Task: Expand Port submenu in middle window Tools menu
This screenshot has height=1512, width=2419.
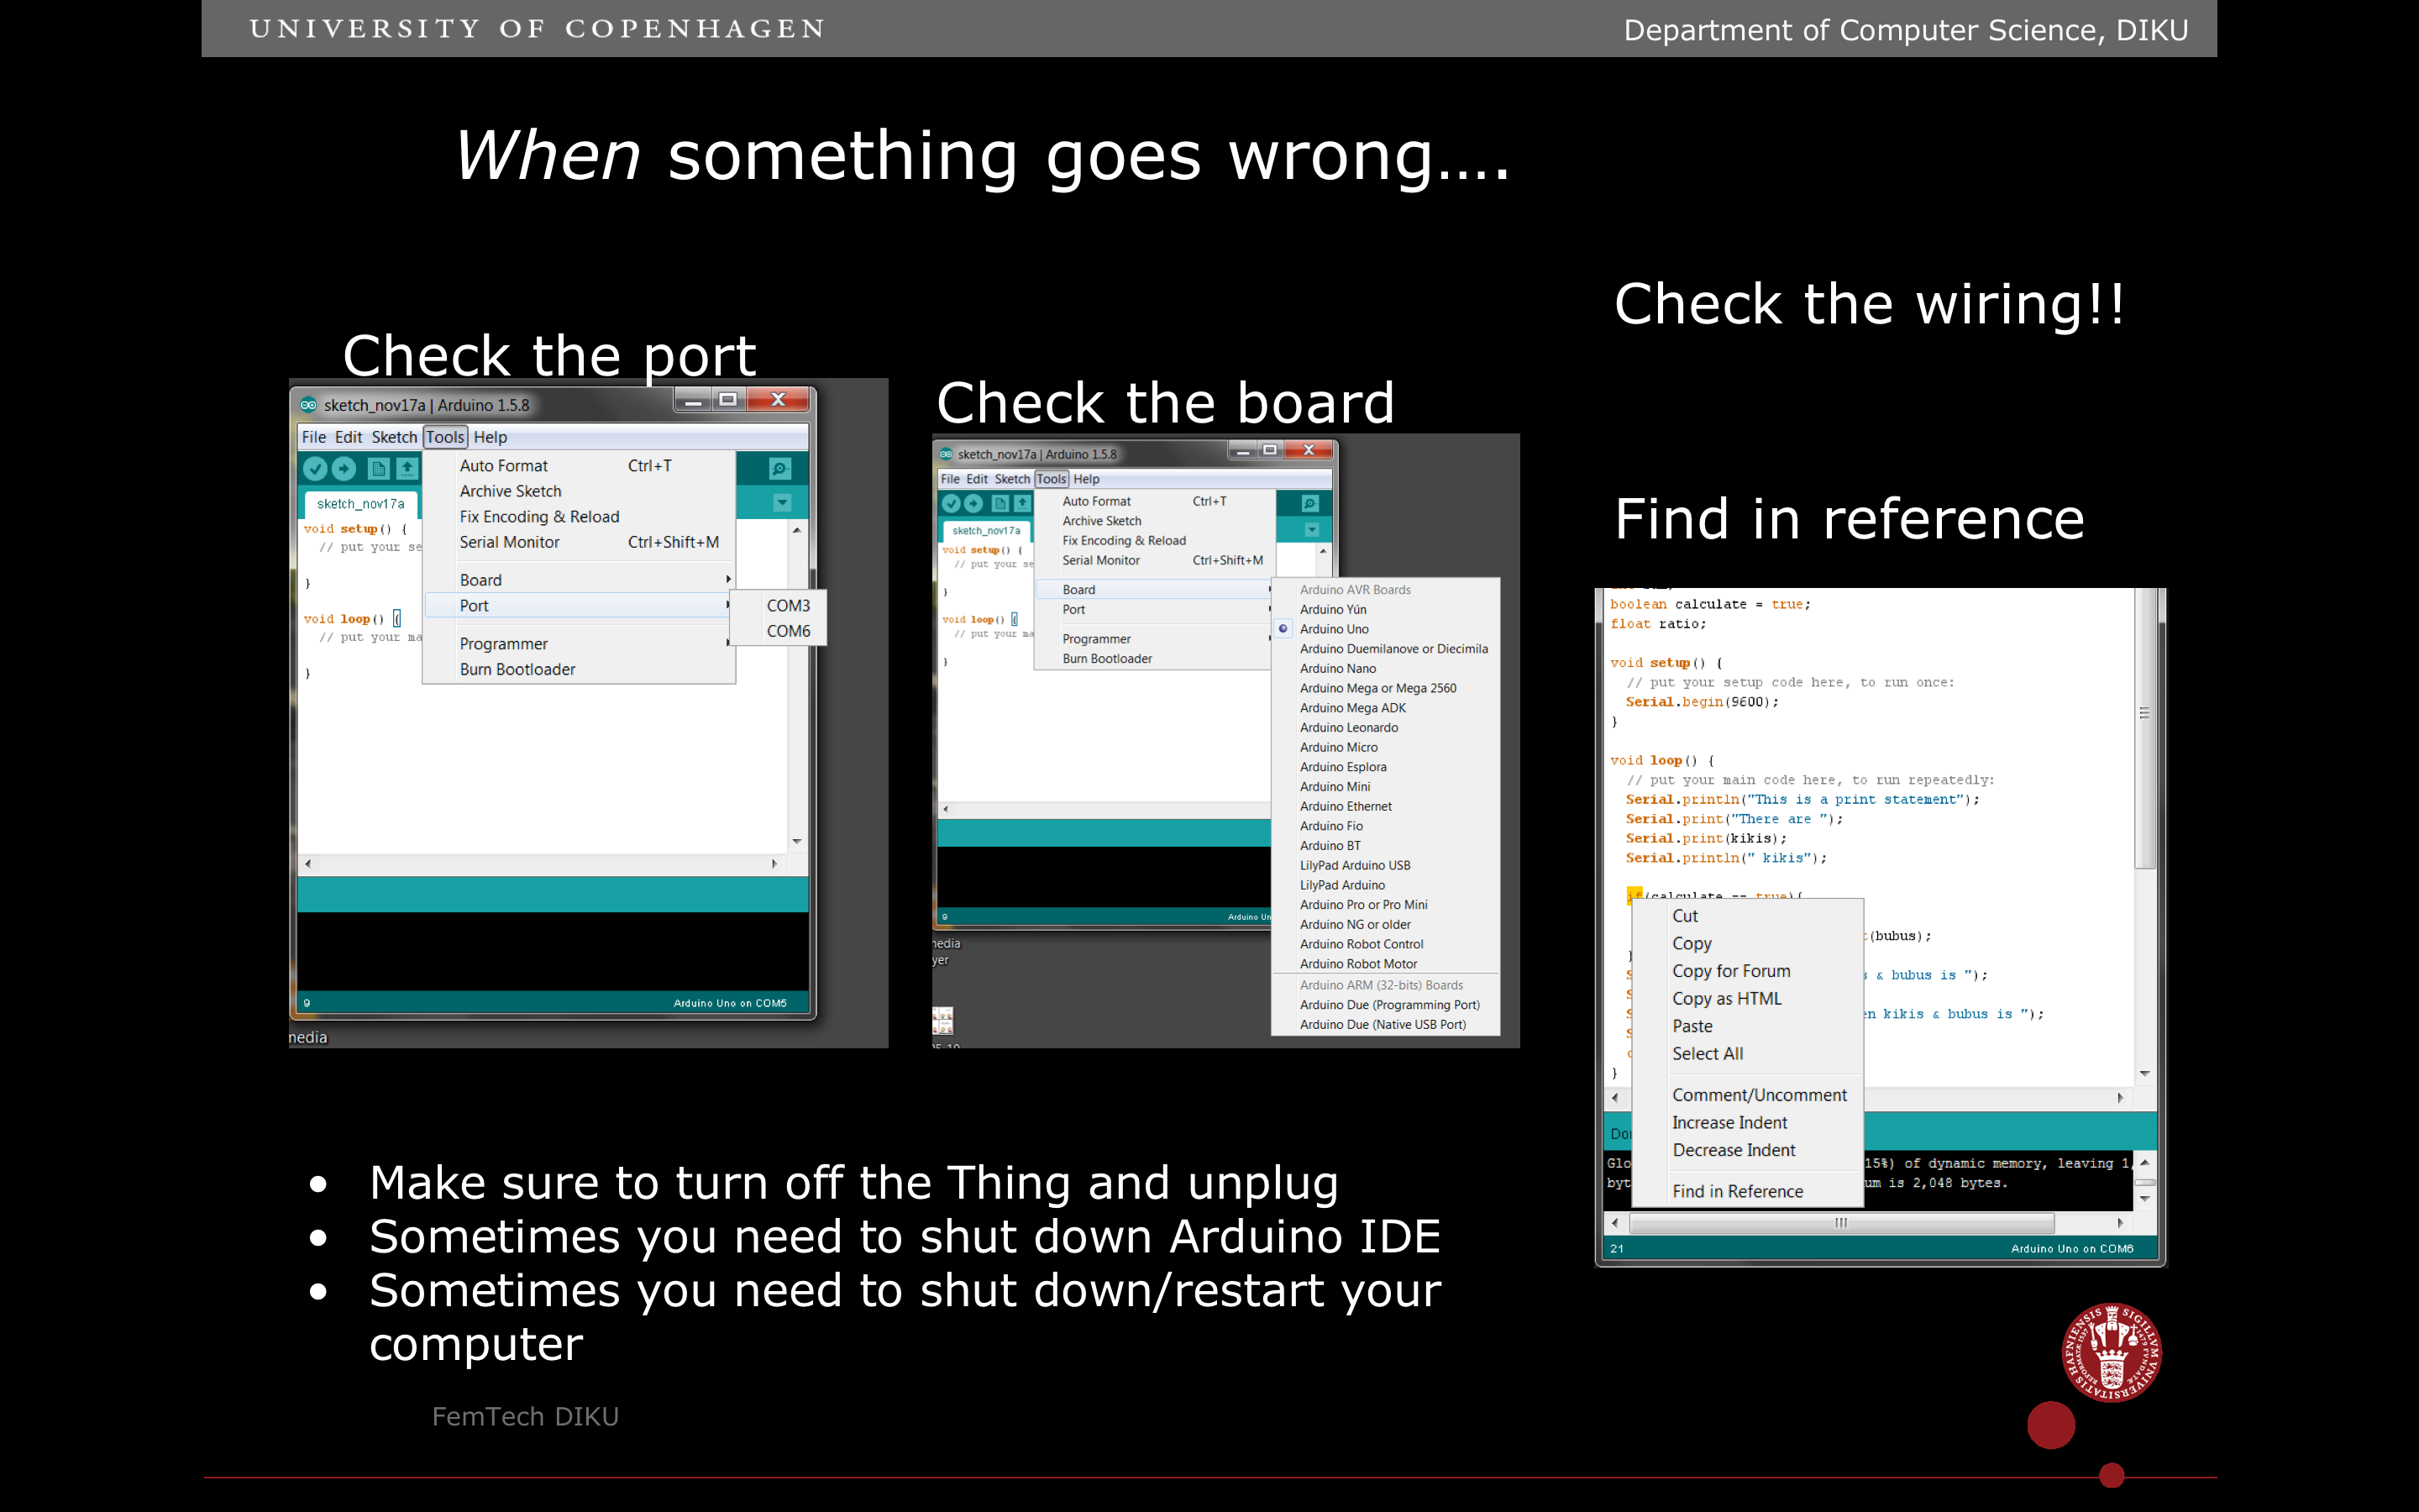Action: coord(1153,610)
